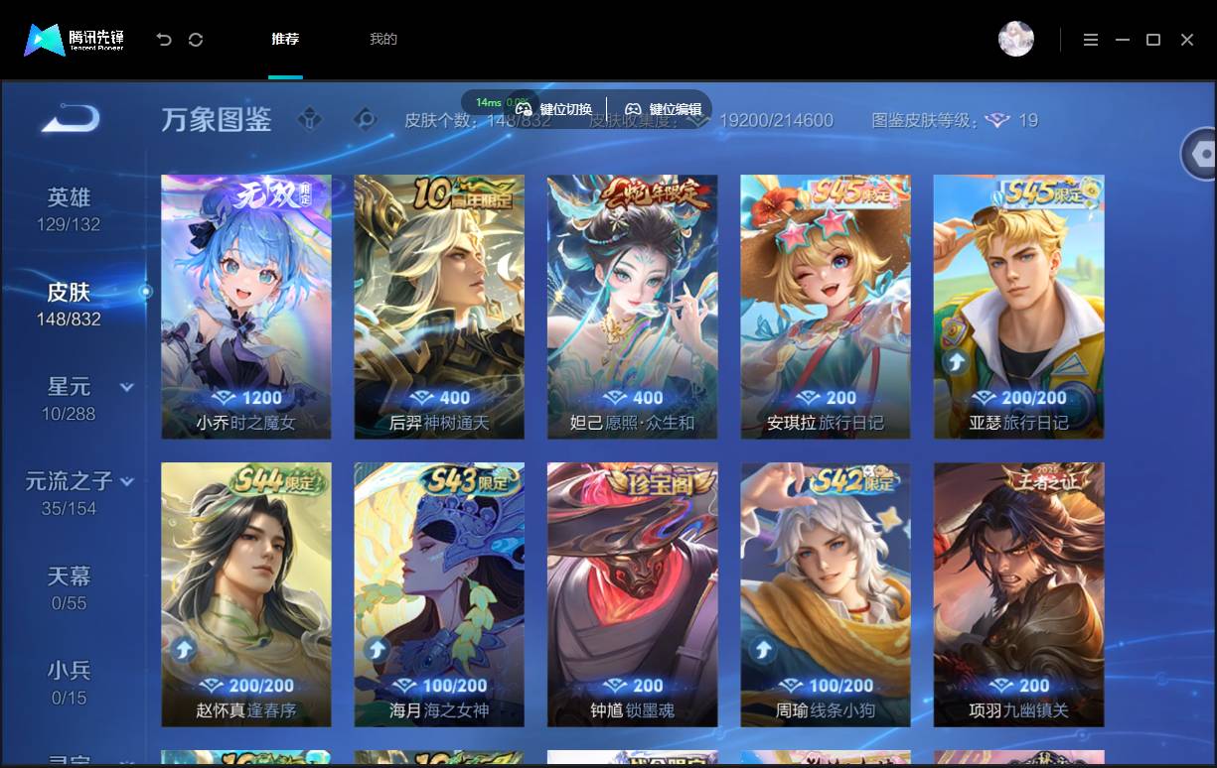The height and width of the screenshot is (768, 1217).
Task: Click the upgrade arrow on 周瑜 card
Action: 763,650
